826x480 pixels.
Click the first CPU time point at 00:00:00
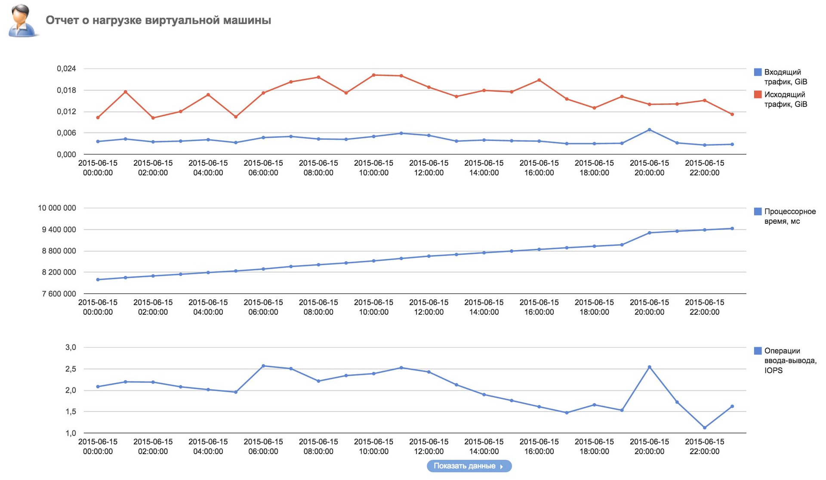pos(98,280)
